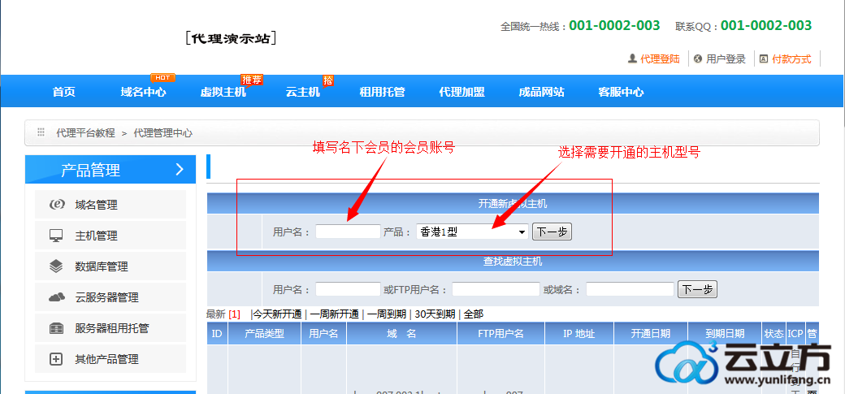Click the [代理演示站] site title
Viewport: 845px width, 394px height.
coord(231,39)
